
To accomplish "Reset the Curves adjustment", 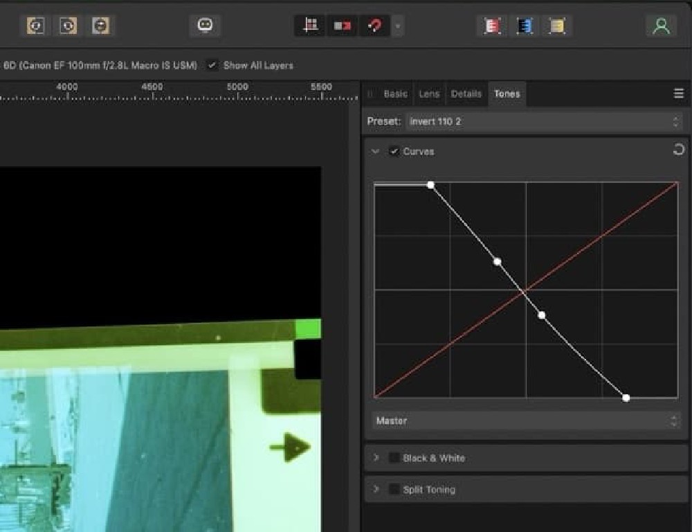I will pyautogui.click(x=679, y=150).
